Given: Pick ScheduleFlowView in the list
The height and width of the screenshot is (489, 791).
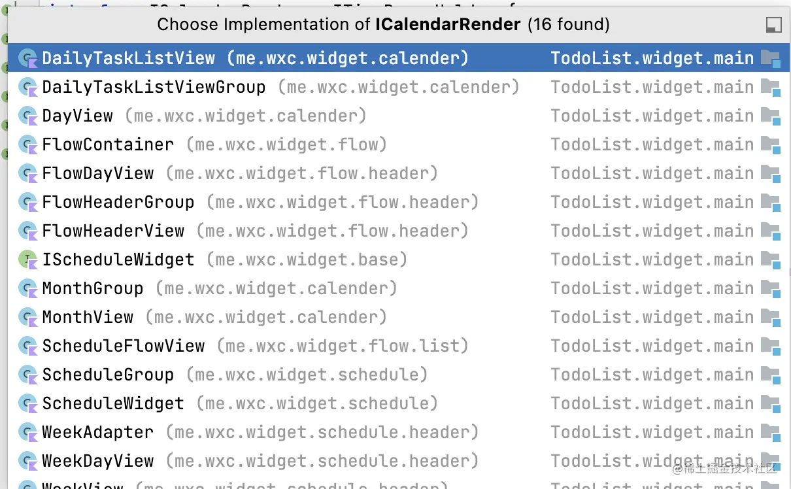Looking at the screenshot, I should (x=399, y=346).
